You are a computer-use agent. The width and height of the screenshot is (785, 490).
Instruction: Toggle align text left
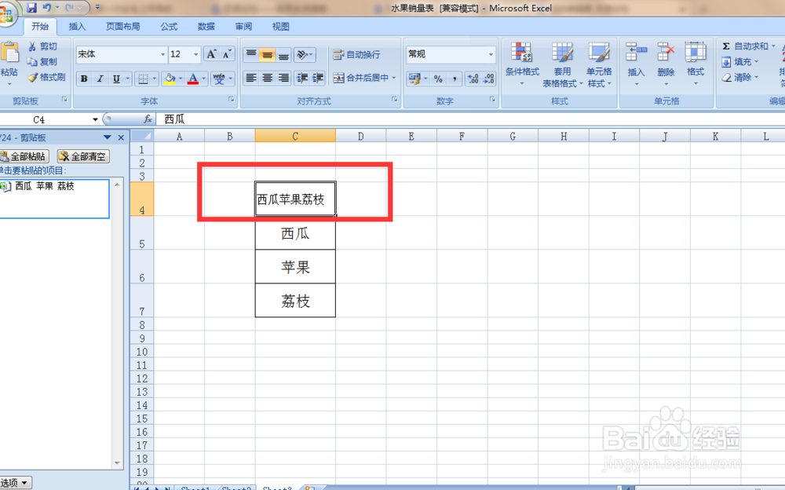tap(251, 78)
